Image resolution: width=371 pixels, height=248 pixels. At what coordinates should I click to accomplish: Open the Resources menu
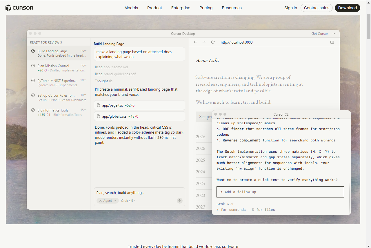point(232,8)
